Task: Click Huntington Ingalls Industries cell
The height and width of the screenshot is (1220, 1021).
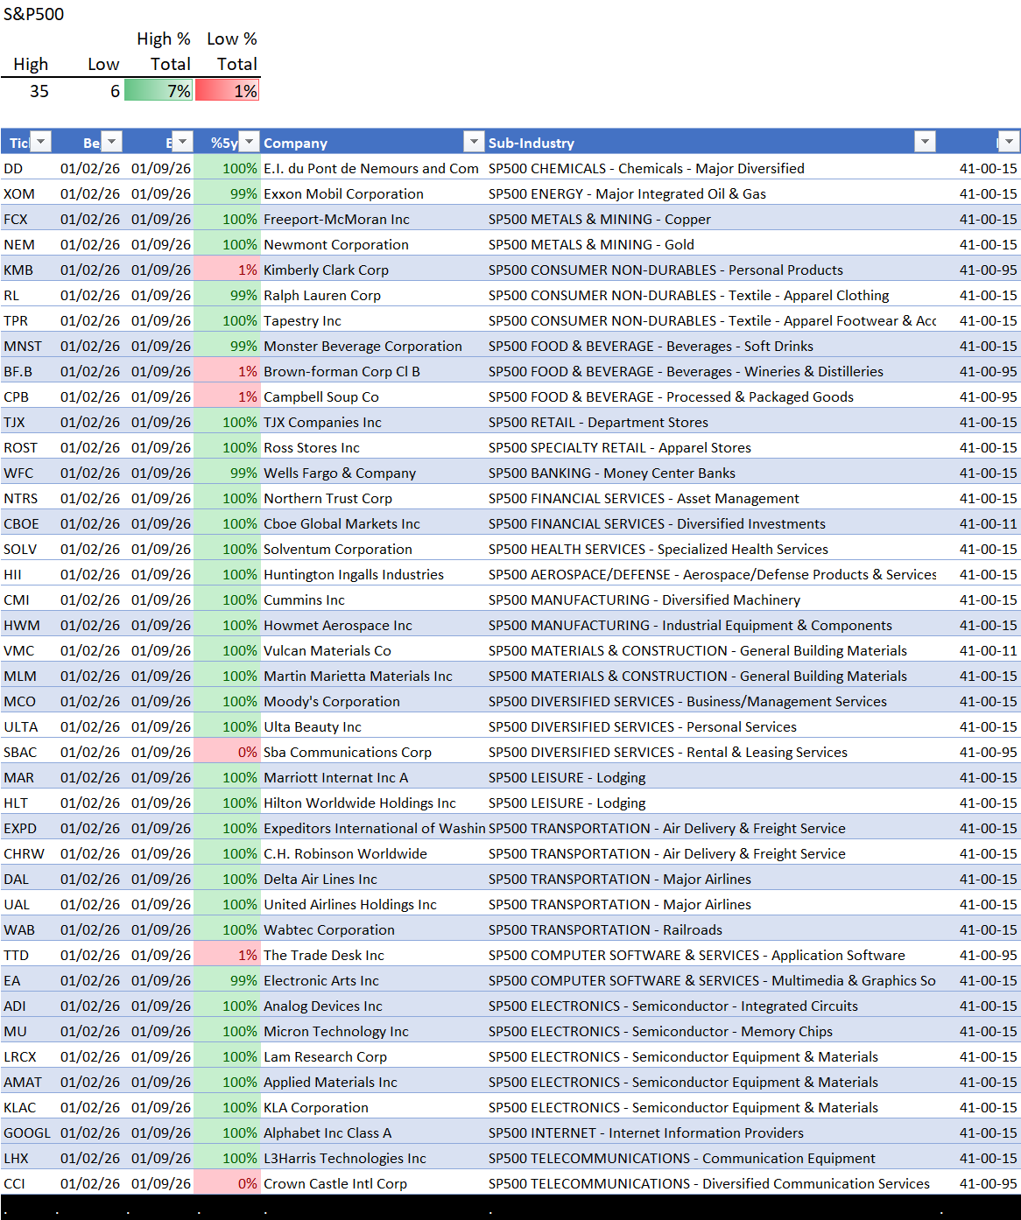Action: 373,574
